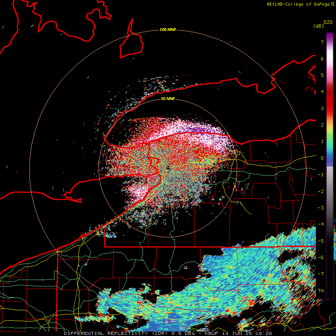Click the -4 dB legend value
336x336 pixels.
pos(321,224)
